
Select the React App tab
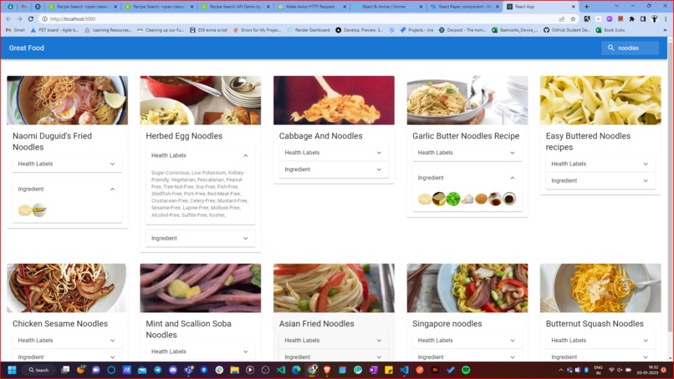click(541, 7)
